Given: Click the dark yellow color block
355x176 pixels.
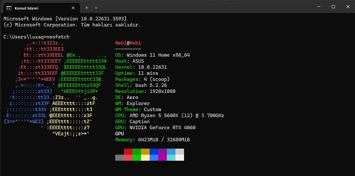Looking at the screenshot, I should coord(146,151).
